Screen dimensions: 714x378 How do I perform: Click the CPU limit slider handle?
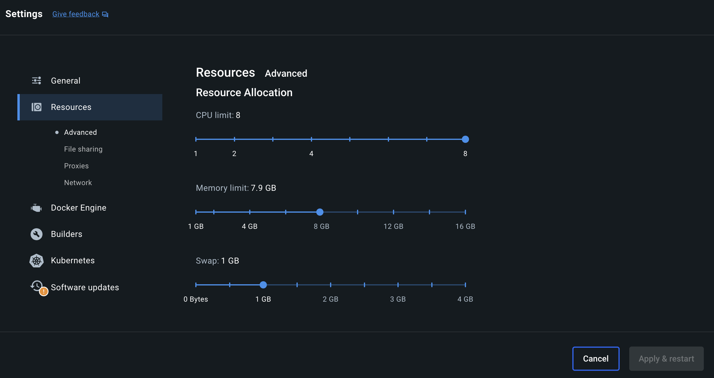click(x=465, y=139)
